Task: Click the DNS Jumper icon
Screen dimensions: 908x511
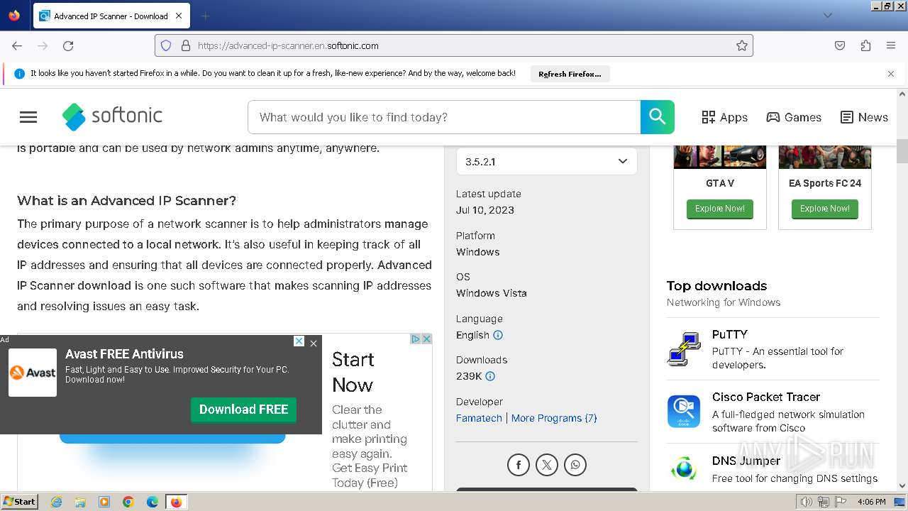Action: tap(684, 470)
